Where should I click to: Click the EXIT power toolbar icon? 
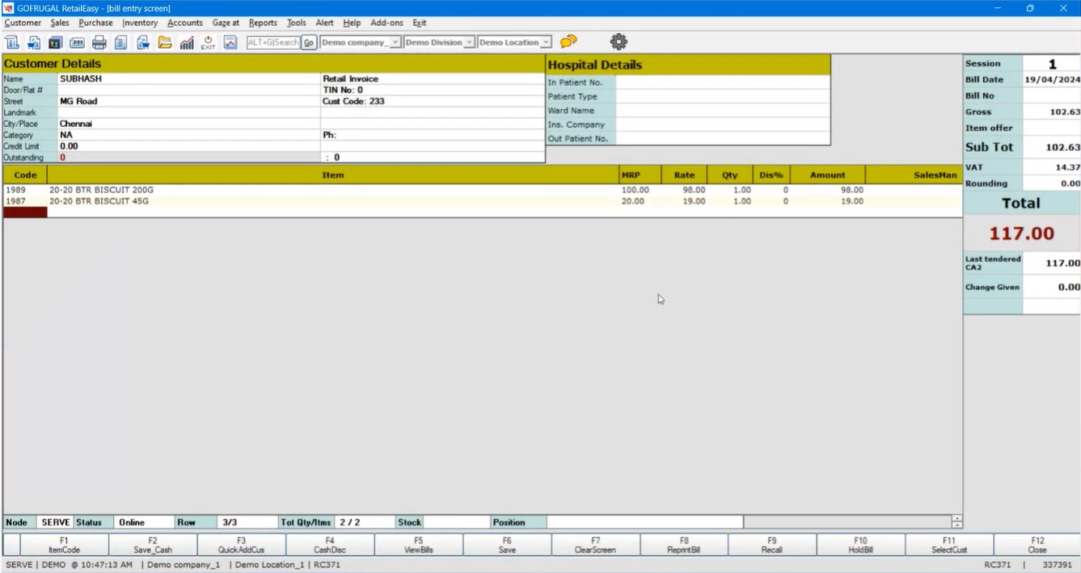pyautogui.click(x=208, y=42)
